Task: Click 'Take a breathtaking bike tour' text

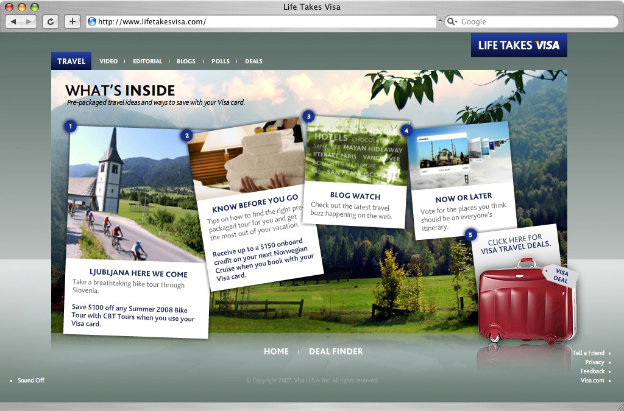Action: click(x=128, y=286)
